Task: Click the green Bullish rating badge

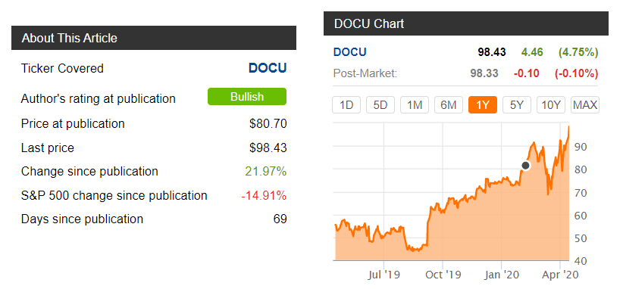Action: tap(247, 97)
